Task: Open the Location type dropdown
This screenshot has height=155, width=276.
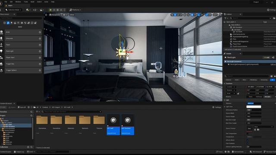Action: pyautogui.click(x=231, y=87)
